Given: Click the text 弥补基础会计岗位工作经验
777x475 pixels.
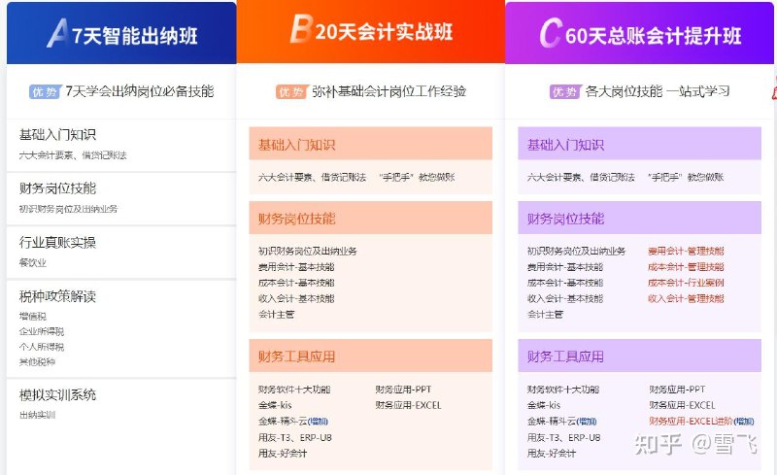Looking at the screenshot, I should tap(389, 91).
